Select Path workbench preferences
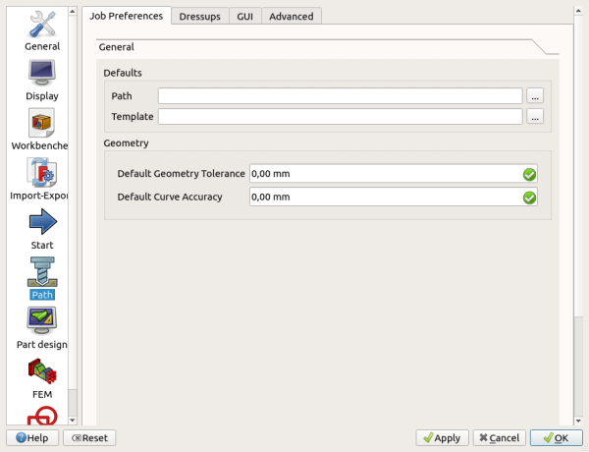Viewport: 589px width, 452px height. [42, 279]
